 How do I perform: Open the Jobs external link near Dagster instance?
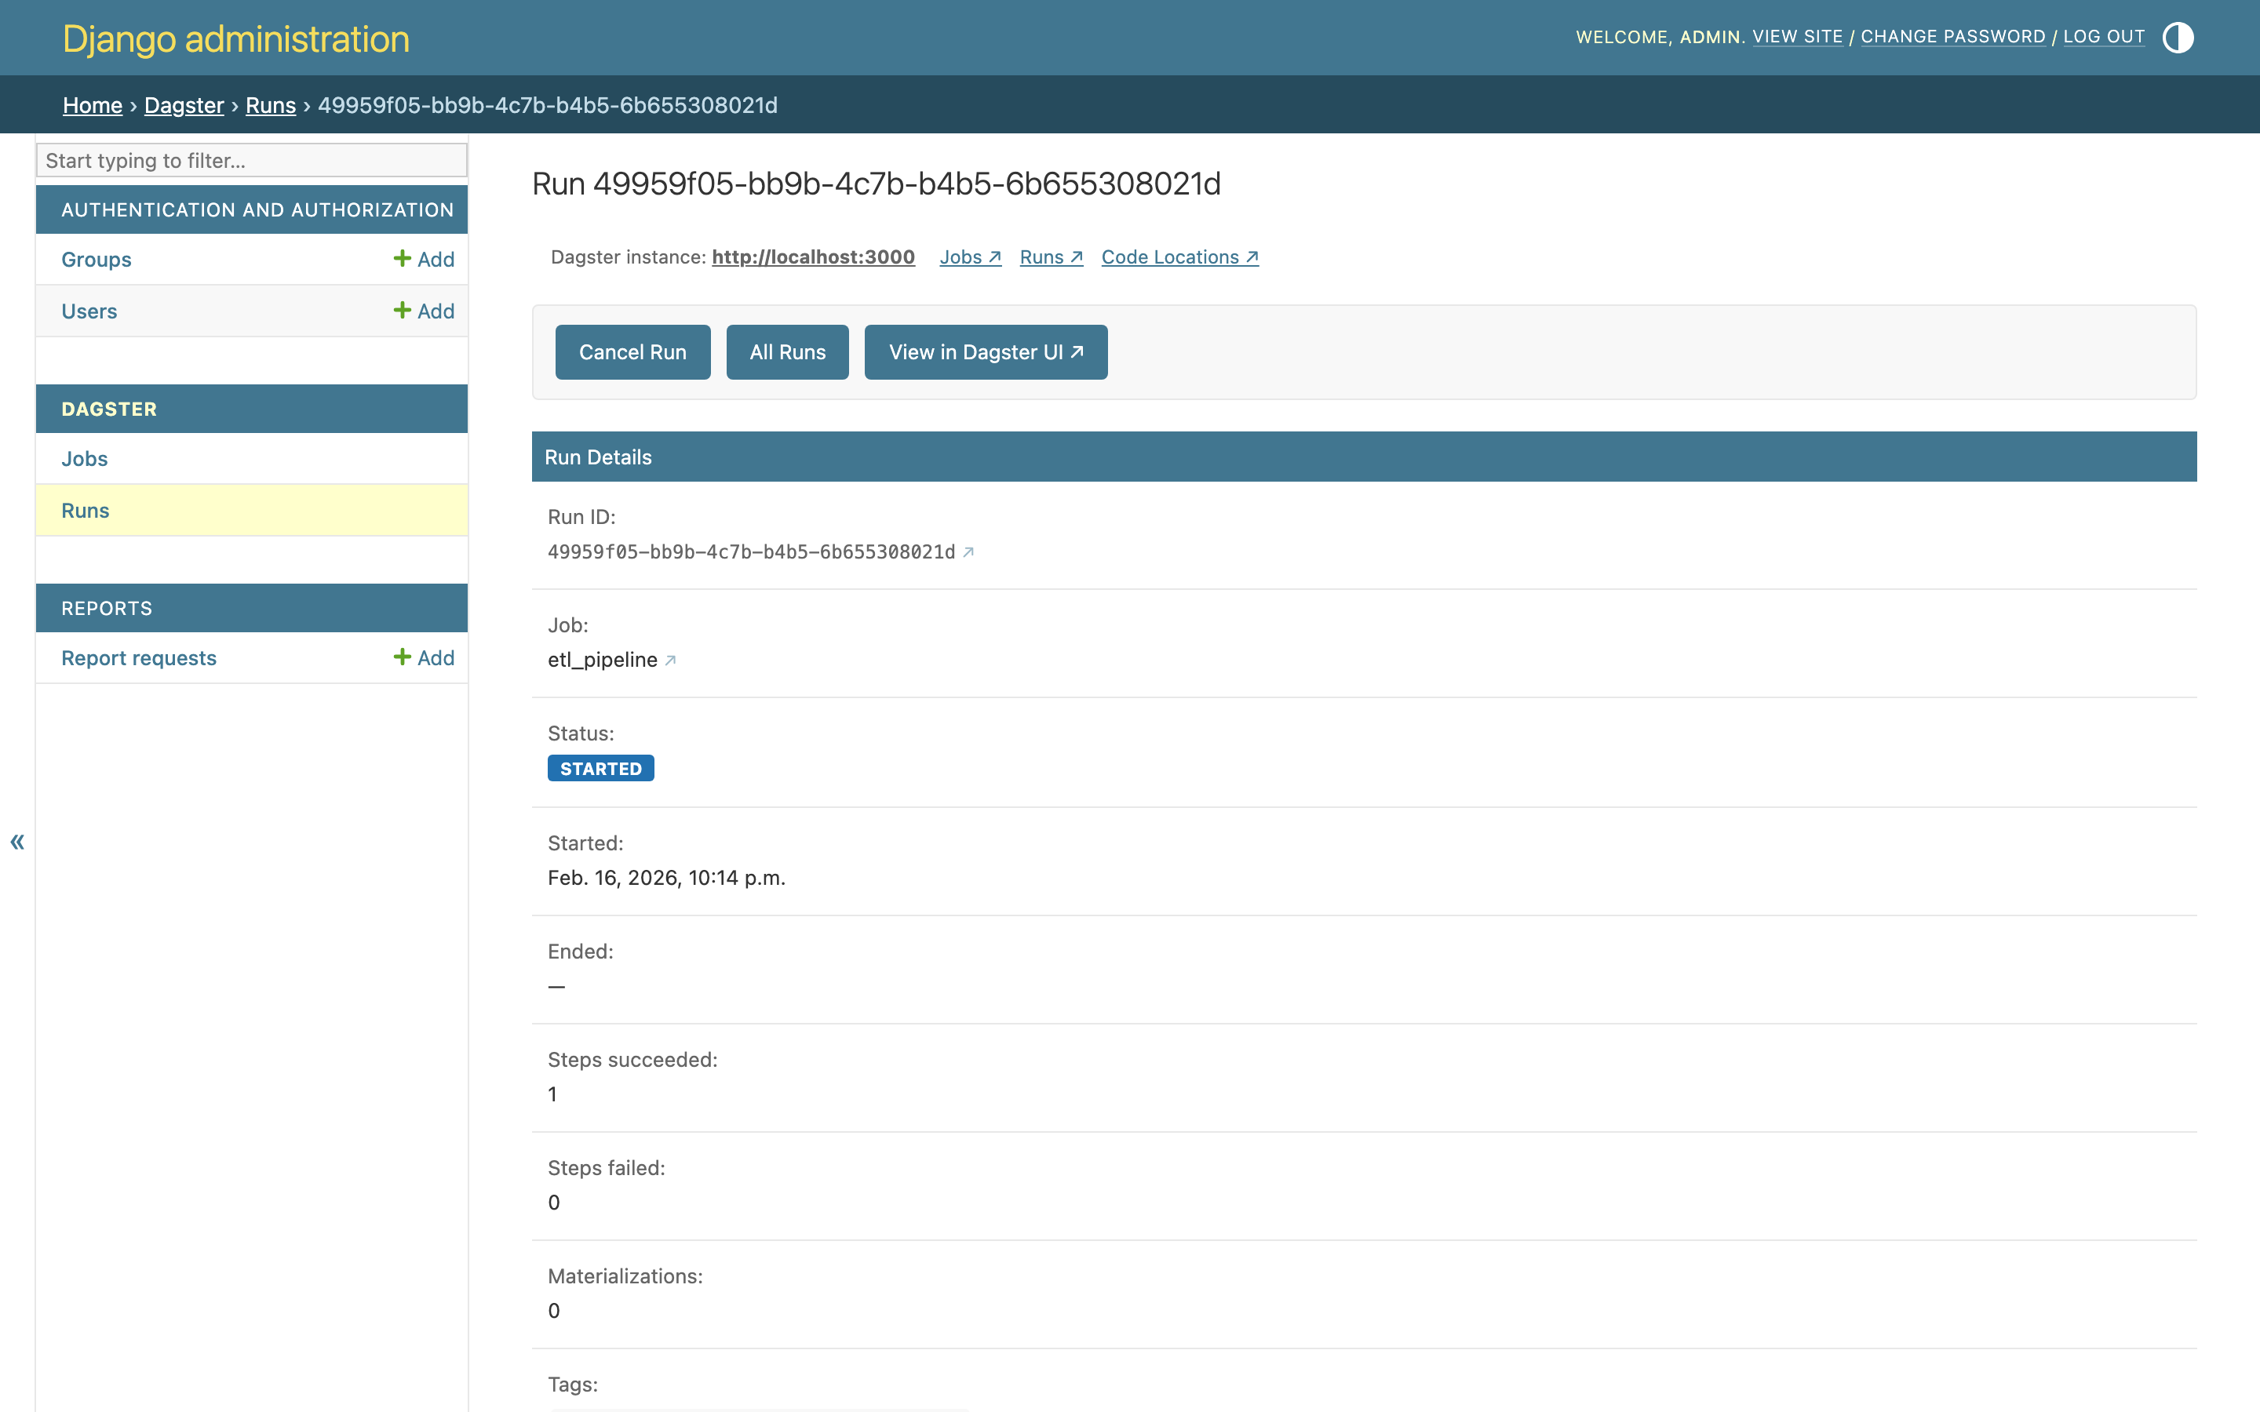click(970, 257)
